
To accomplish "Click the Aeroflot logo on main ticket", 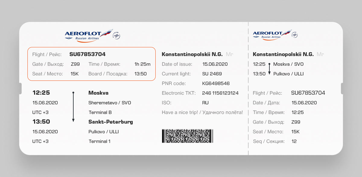I will [x=87, y=35].
